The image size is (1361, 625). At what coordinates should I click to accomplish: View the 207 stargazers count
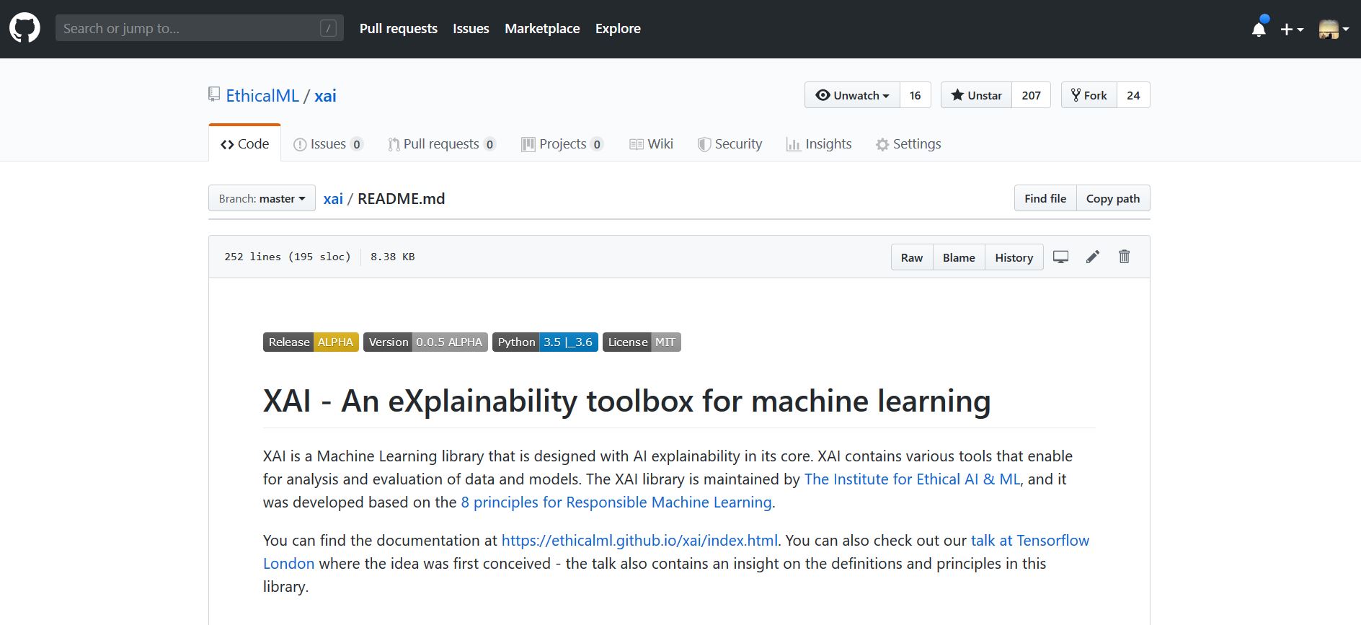point(1032,95)
